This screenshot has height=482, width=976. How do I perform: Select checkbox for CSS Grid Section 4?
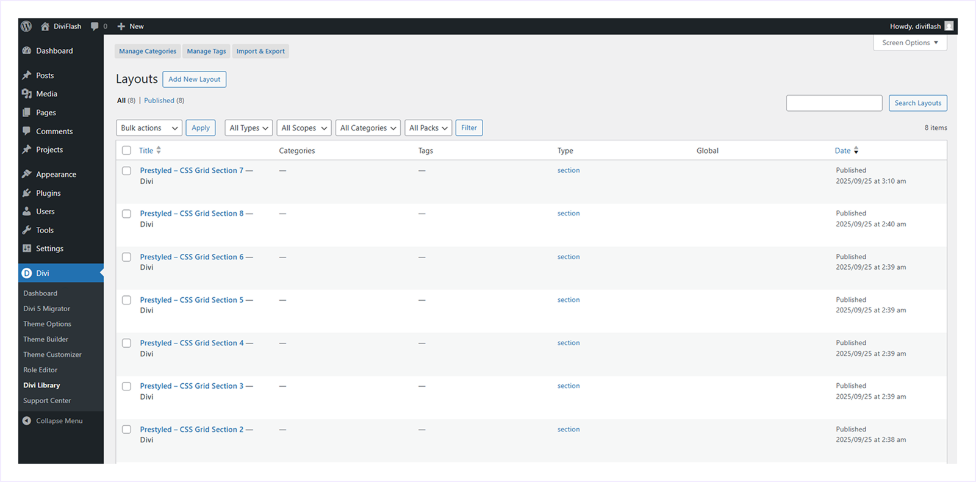126,344
